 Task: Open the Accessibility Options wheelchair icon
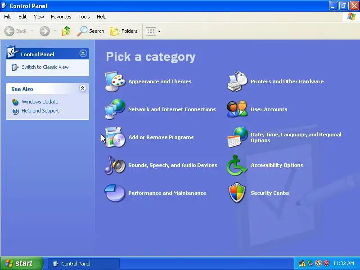(x=237, y=165)
